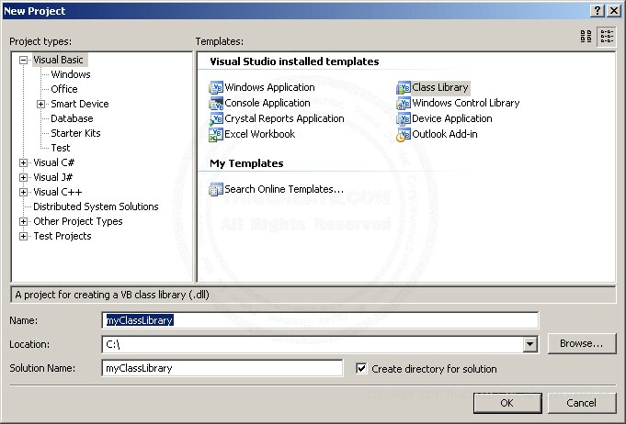Click Class Library template label
The height and width of the screenshot is (424, 626).
click(x=440, y=87)
